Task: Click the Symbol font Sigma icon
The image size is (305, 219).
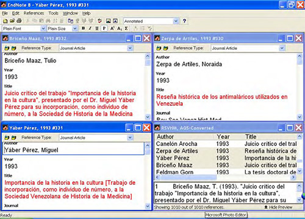Action: 126,29
